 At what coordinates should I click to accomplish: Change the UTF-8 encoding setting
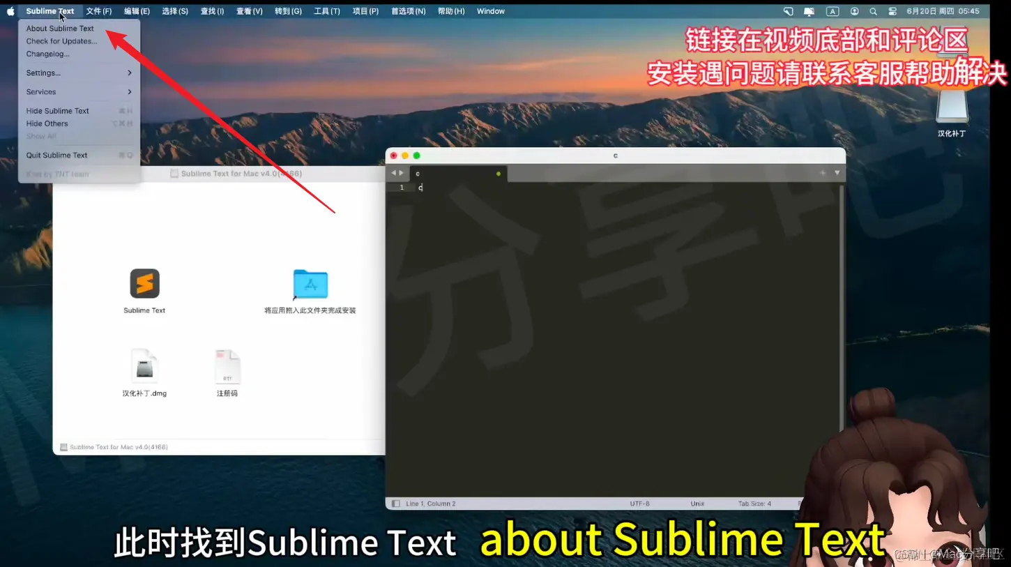click(639, 504)
